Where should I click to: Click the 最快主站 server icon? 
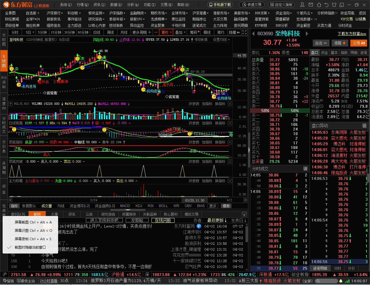(x=26, y=281)
